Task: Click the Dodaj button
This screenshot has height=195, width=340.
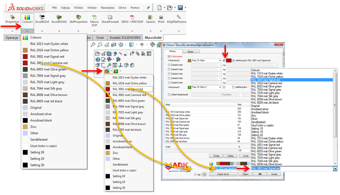Action: [216, 156]
